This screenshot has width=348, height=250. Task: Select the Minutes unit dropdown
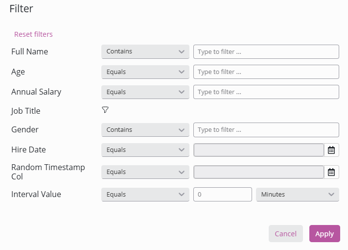pyautogui.click(x=297, y=195)
